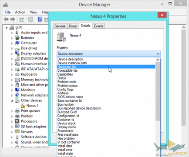
Task: Click Device Manager scroll up arrow
Action: coord(184,27)
